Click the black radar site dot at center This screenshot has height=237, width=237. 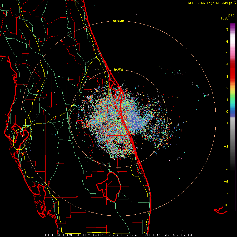118,118
